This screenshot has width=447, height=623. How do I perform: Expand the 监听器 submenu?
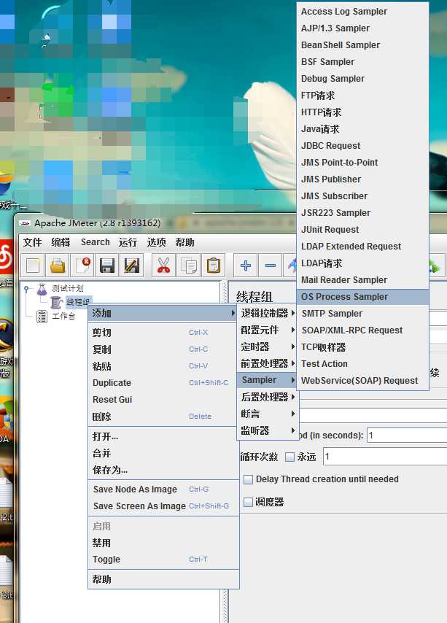267,430
